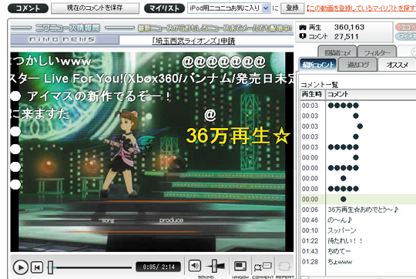Select the 36万再生☆おめでとう comment row

click(358, 210)
